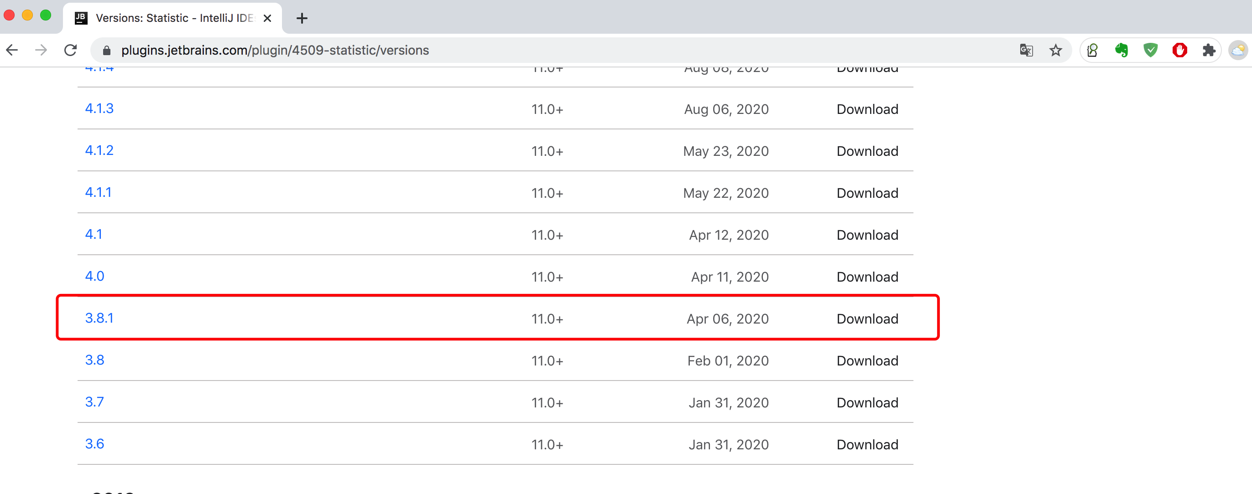Open the puzzle-piece Extensions menu
The width and height of the screenshot is (1252, 494).
tap(1209, 50)
